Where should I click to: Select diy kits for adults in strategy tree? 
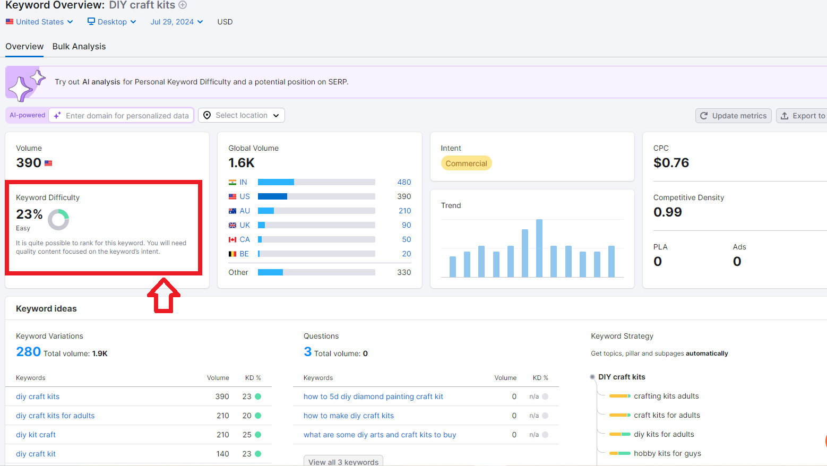pyautogui.click(x=664, y=434)
